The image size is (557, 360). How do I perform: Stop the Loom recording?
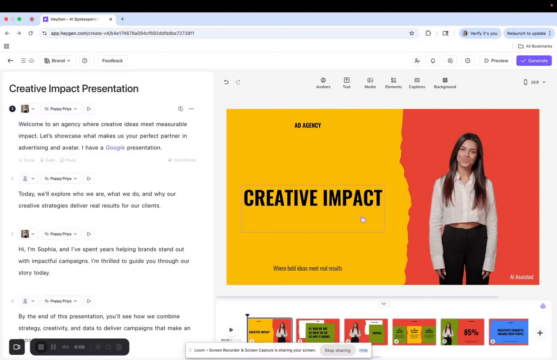pos(41,347)
